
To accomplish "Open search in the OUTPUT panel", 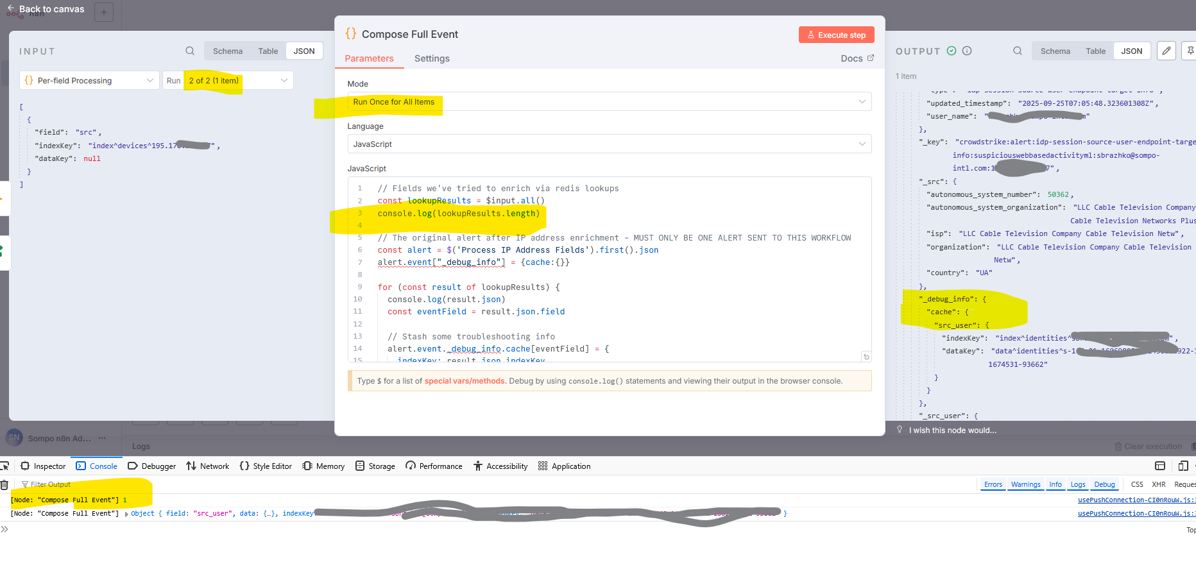I will pyautogui.click(x=1017, y=51).
